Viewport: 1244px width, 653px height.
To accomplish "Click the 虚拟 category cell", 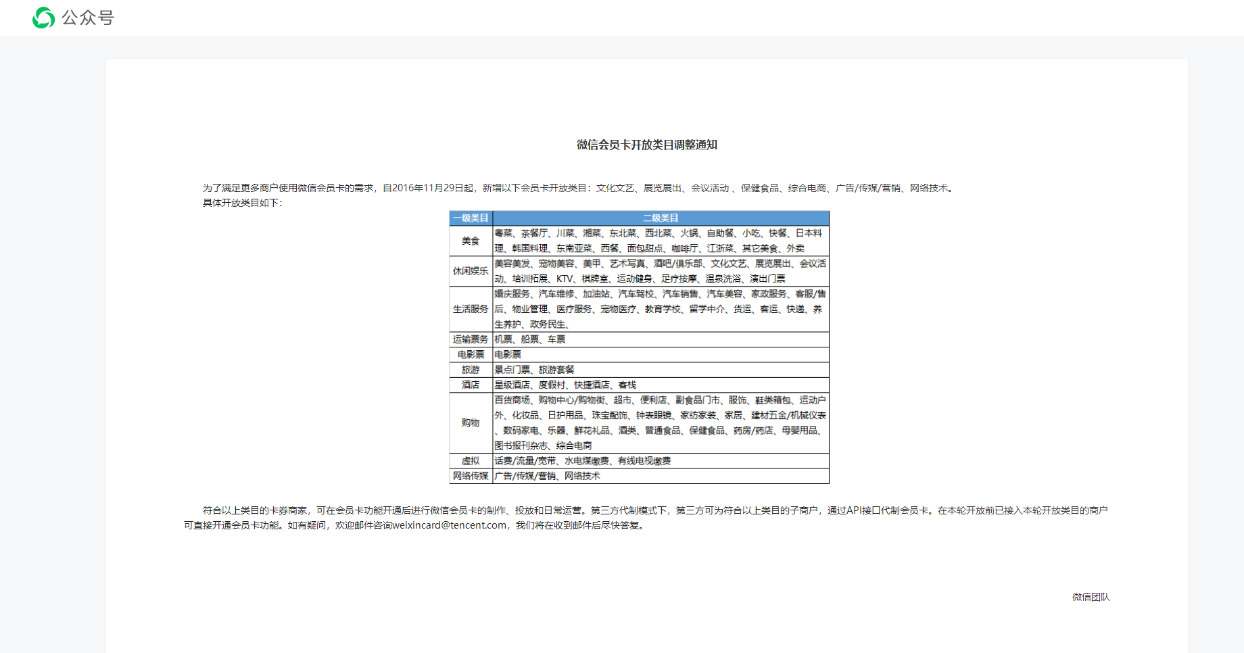I will pyautogui.click(x=471, y=461).
